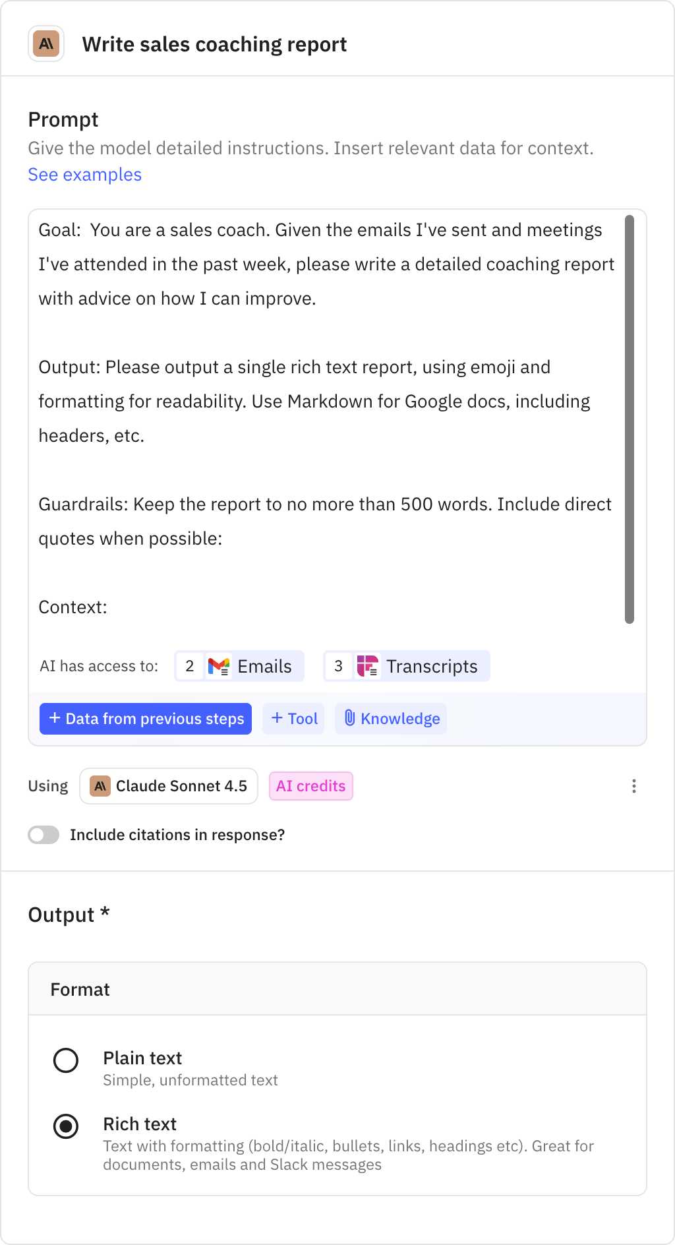The image size is (675, 1245).
Task: Select the Rich text format option
Action: click(x=66, y=1126)
